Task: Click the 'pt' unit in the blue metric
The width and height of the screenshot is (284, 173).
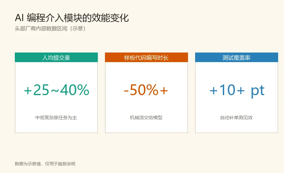Action: (258, 91)
